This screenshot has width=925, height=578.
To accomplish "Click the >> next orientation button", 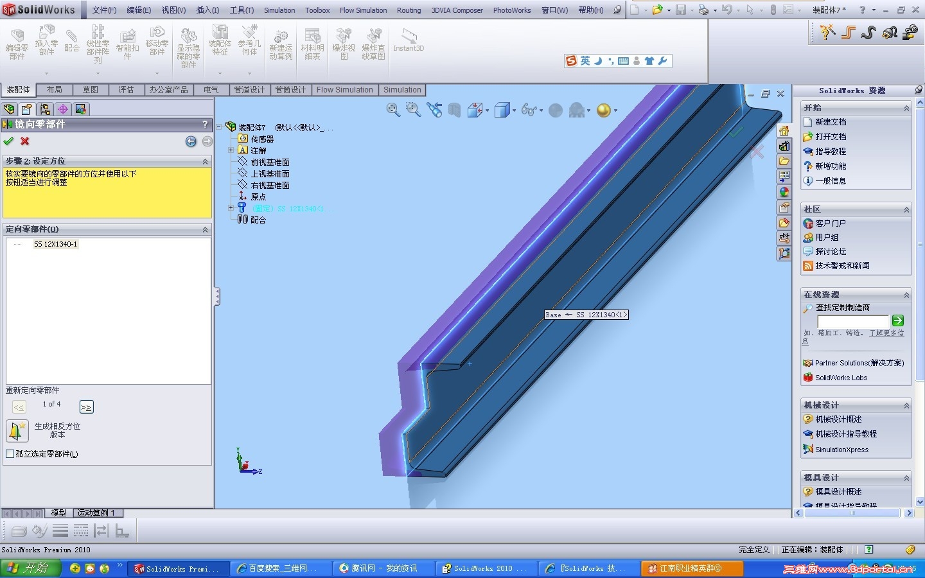I will [x=86, y=407].
